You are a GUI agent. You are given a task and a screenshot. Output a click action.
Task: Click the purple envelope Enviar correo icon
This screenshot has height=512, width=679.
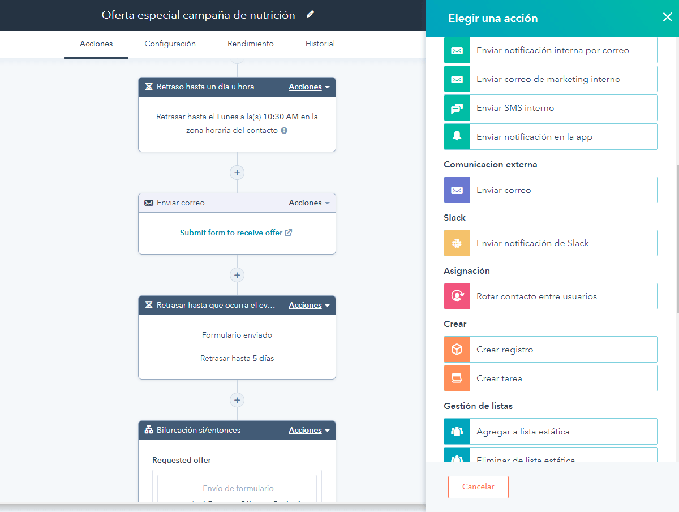(x=457, y=190)
